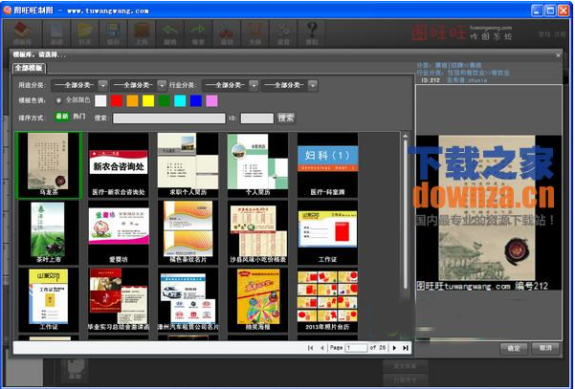The image size is (575, 389).
Task: Filter templates by white color swatch
Action: 100,100
